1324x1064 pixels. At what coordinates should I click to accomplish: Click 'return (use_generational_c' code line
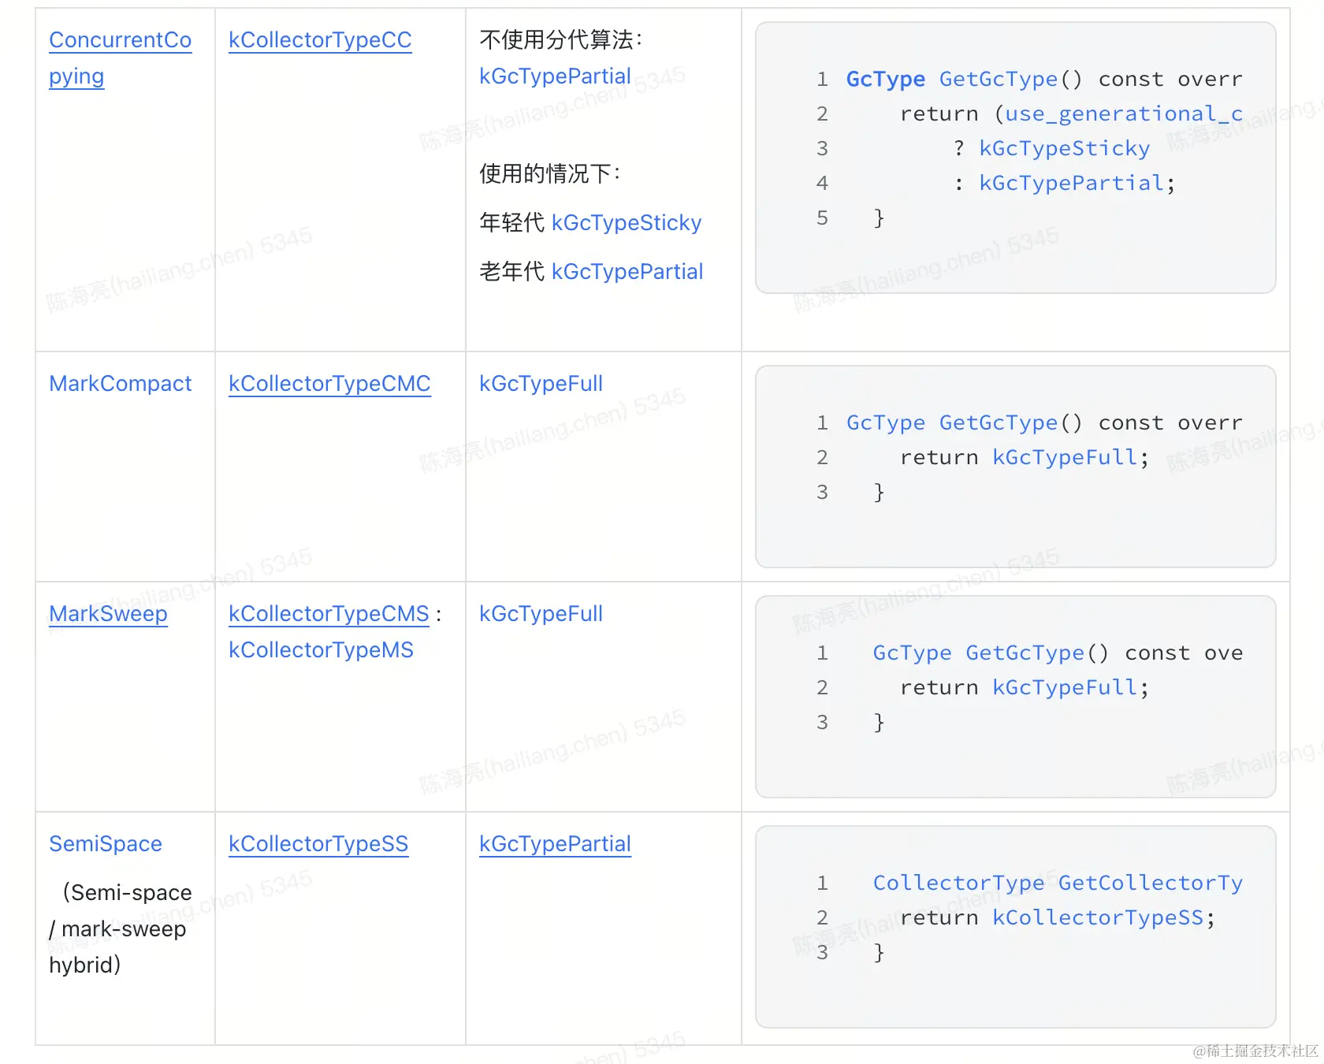(1071, 113)
